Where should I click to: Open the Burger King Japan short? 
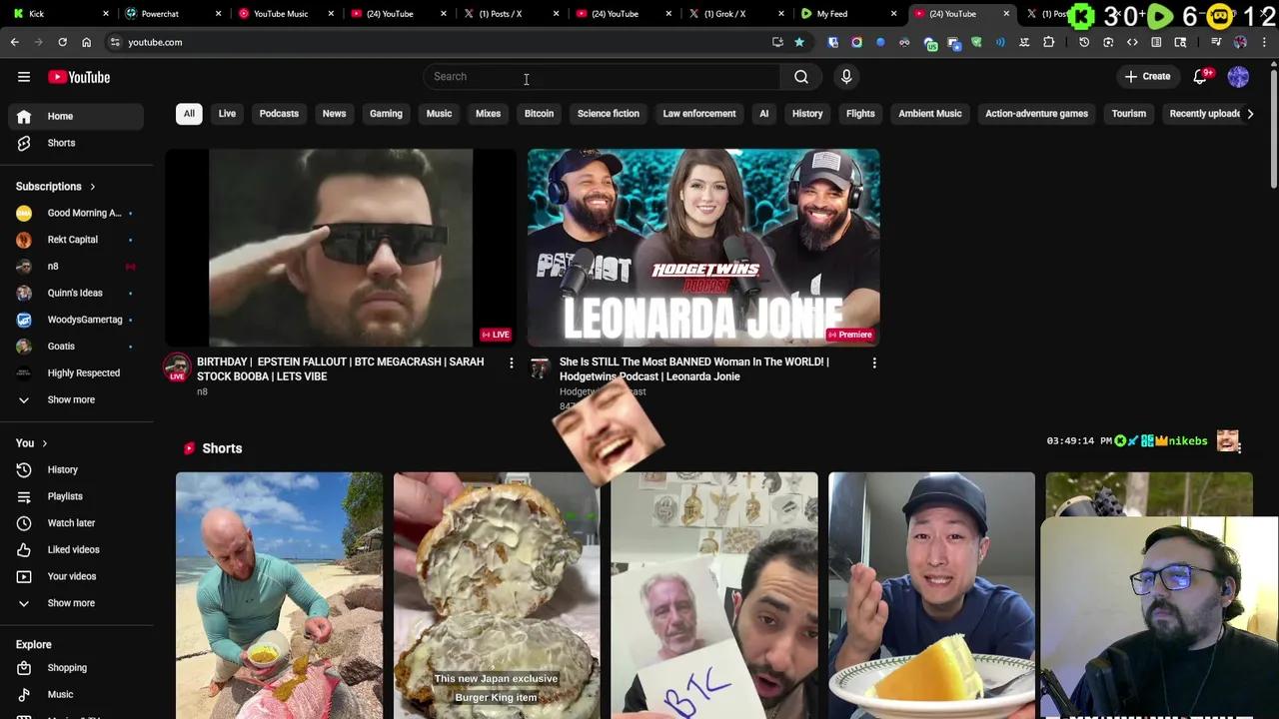[x=497, y=595]
